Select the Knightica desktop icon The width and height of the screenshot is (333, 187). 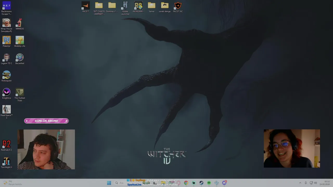[7, 94]
